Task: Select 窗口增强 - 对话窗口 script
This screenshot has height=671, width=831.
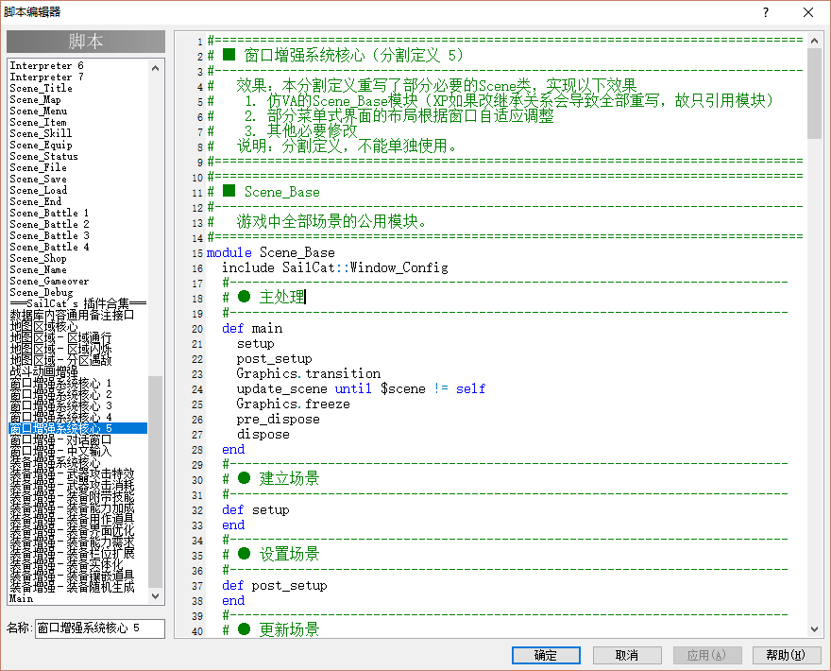Action: pyautogui.click(x=61, y=439)
